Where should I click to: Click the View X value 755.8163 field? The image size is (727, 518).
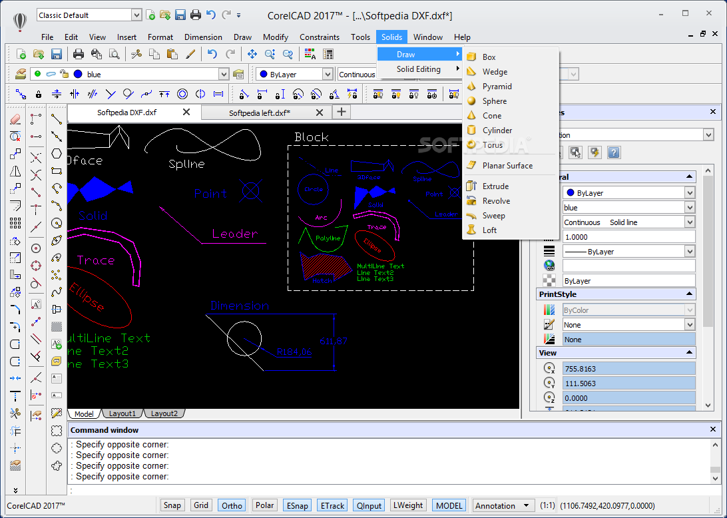coord(628,369)
